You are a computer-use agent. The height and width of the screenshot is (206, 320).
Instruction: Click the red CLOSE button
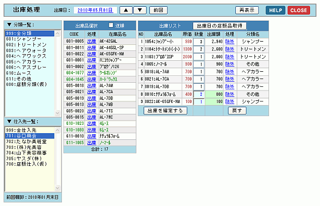coord(299,10)
